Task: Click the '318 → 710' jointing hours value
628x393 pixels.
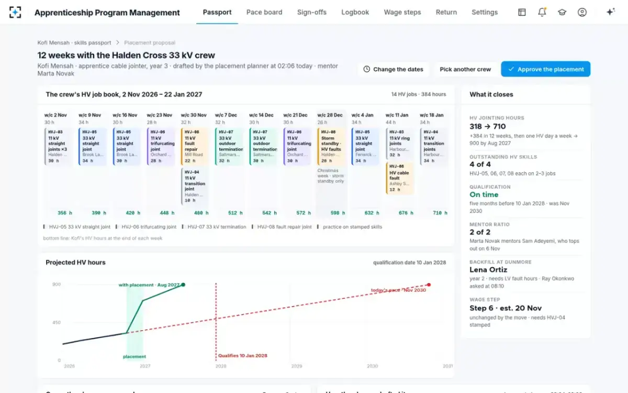Action: pos(488,126)
